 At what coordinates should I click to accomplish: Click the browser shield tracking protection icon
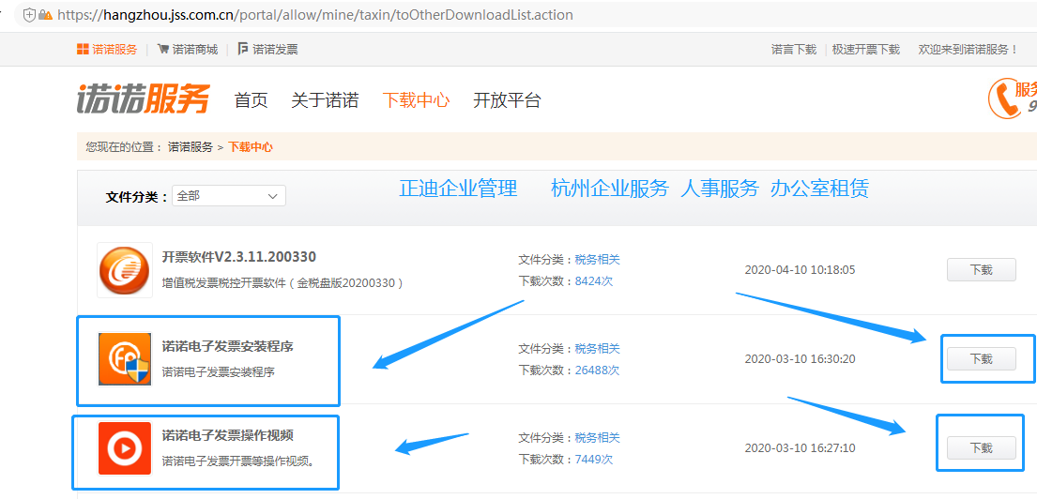28,15
